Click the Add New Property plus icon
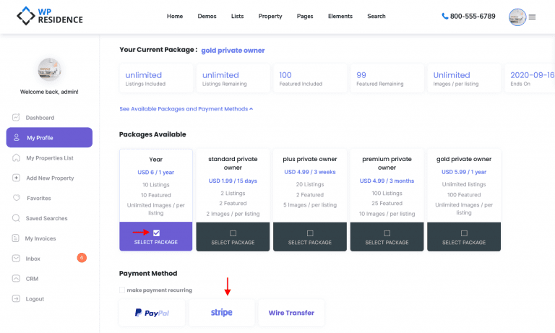The width and height of the screenshot is (555, 333). coord(16,178)
